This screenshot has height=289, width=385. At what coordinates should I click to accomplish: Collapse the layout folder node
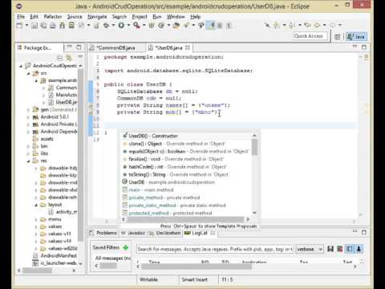click(x=36, y=205)
